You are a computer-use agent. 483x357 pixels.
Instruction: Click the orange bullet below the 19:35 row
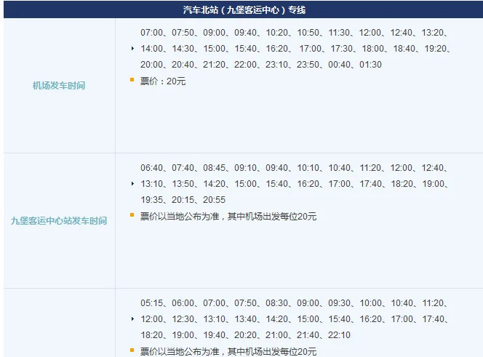(132, 215)
